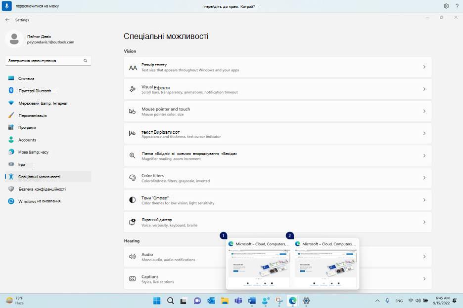The width and height of the screenshot is (463, 308).
Task: Open Visual Ефекти setting
Action: tap(278, 89)
